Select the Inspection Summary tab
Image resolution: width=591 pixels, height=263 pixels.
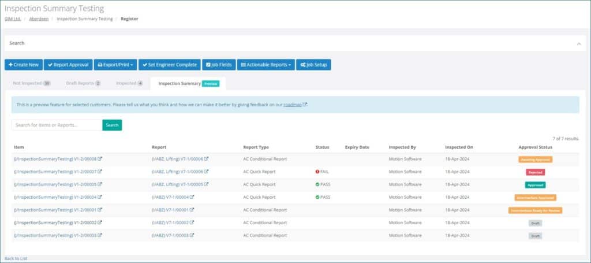tap(188, 84)
